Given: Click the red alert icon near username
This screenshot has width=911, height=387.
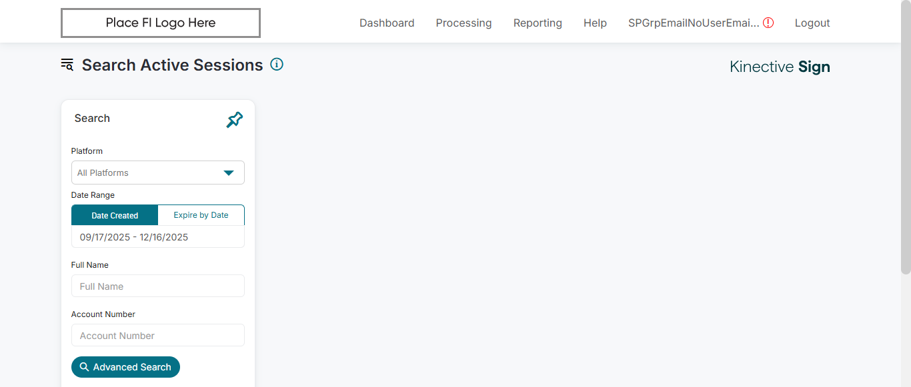Looking at the screenshot, I should point(768,23).
